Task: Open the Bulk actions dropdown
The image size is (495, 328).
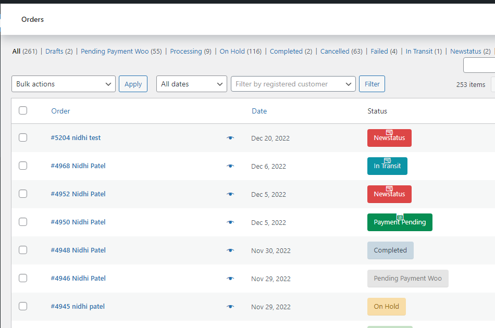Action: click(63, 84)
